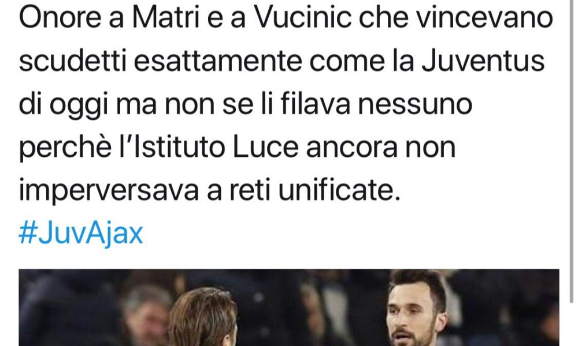Click the word "nessuno" in the third line

coord(415,104)
